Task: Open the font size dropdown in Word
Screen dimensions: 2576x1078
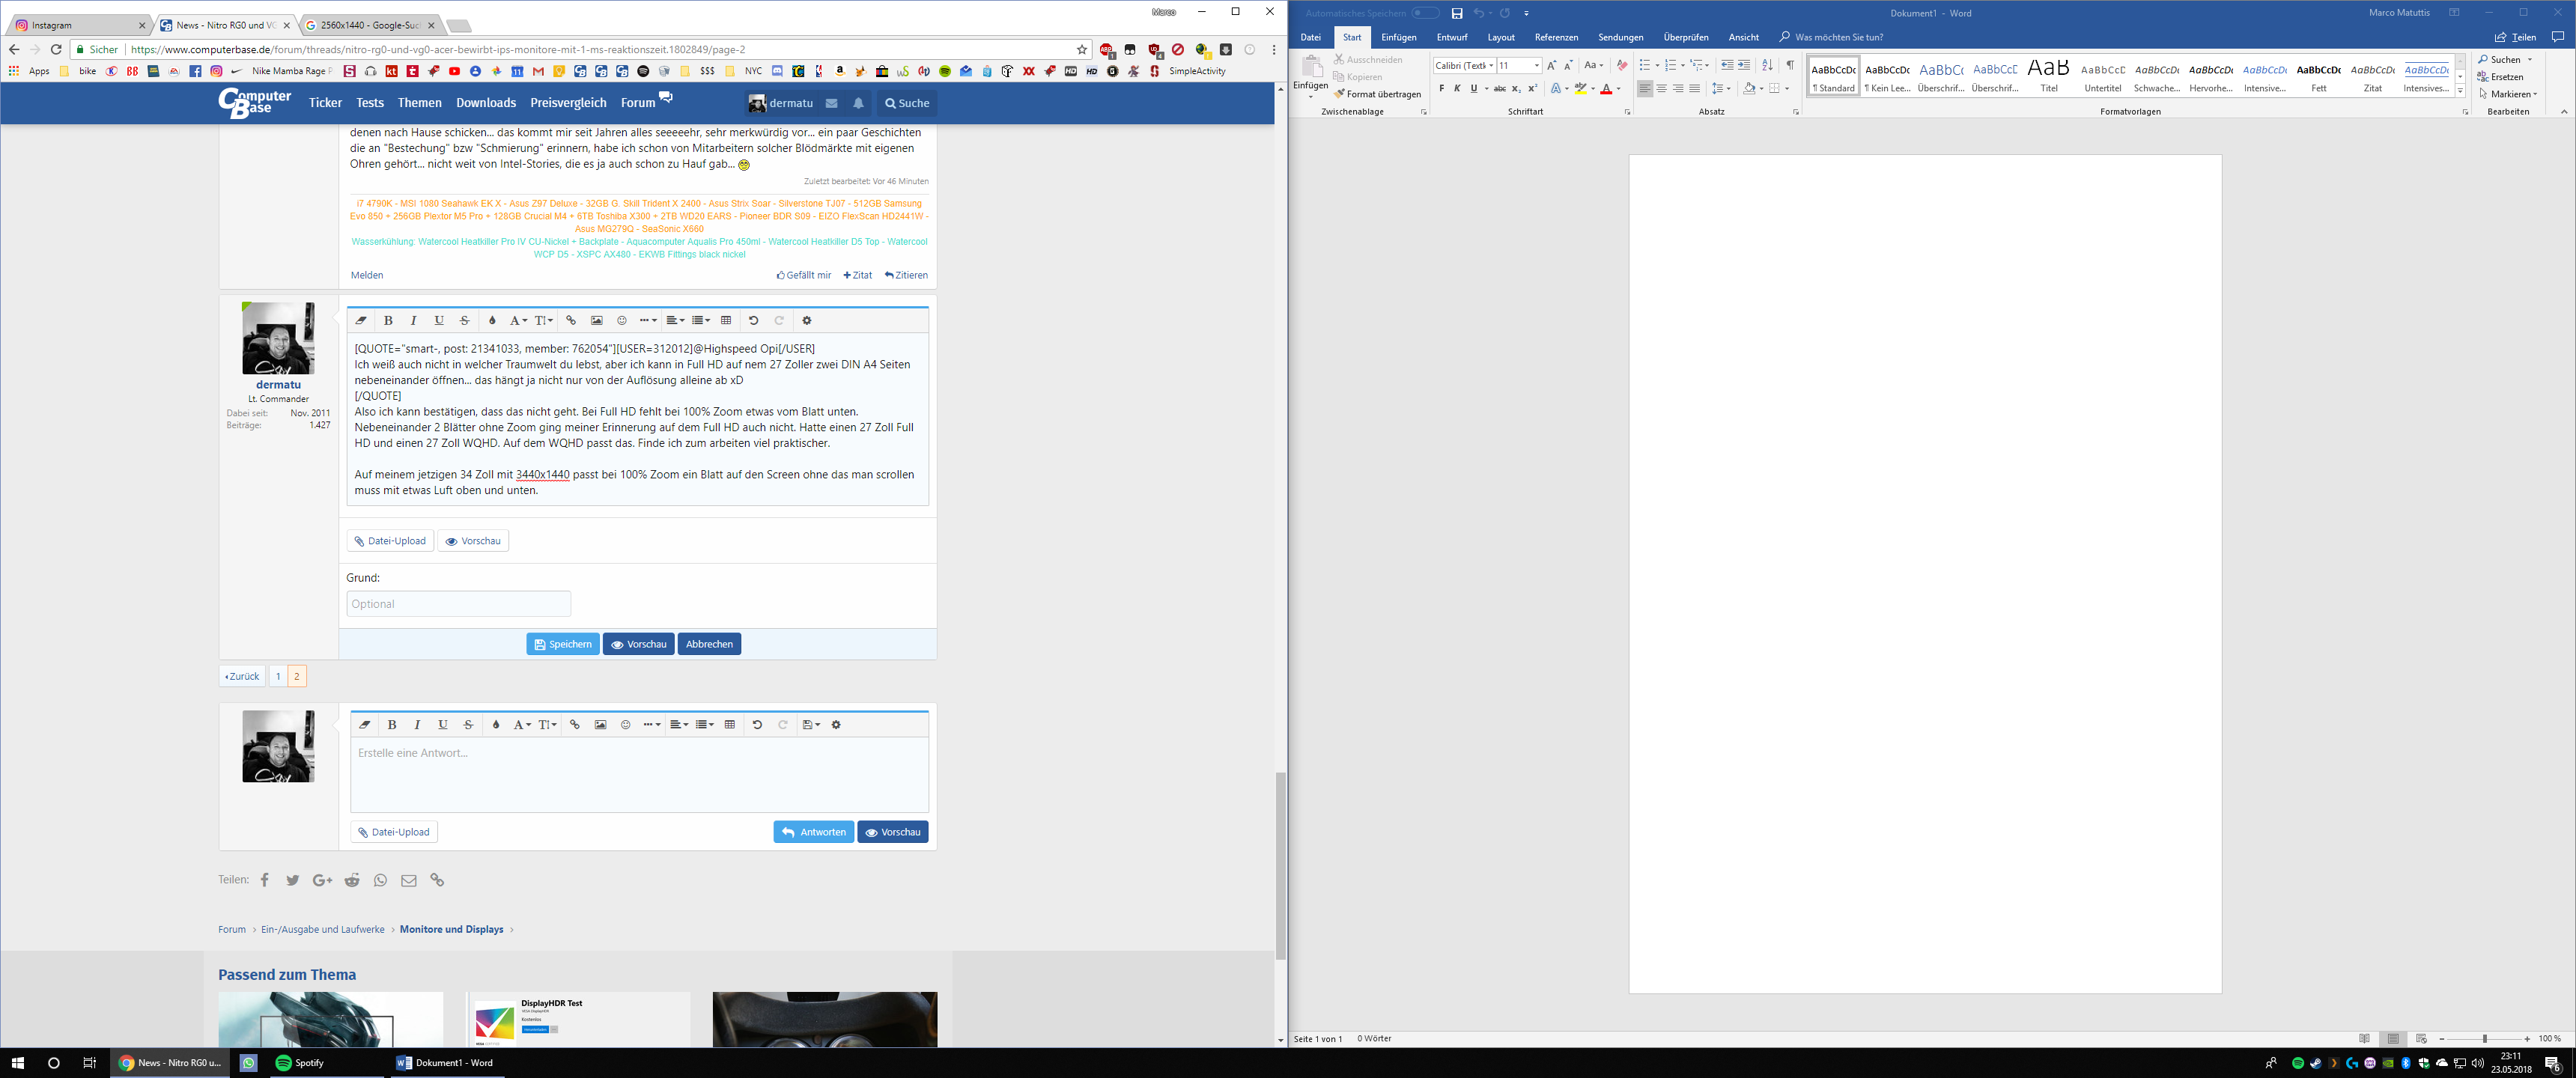Action: pos(1537,66)
